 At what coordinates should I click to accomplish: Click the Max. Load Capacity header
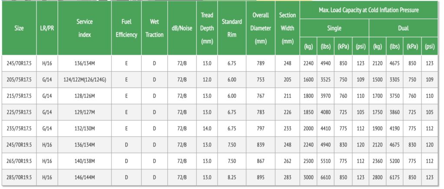(x=369, y=10)
